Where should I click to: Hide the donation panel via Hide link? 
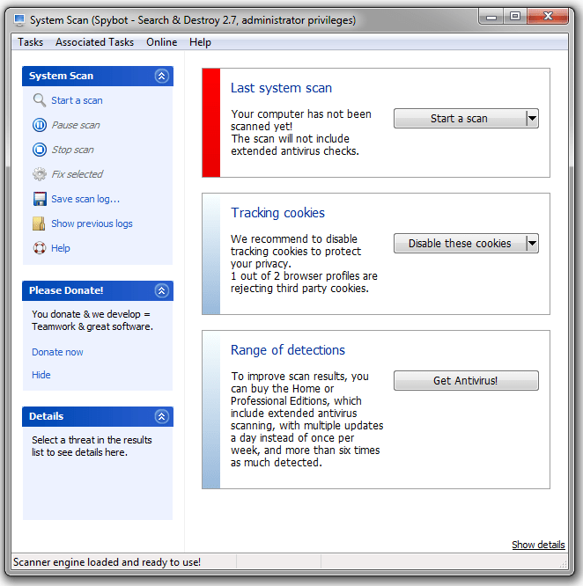pyautogui.click(x=41, y=375)
